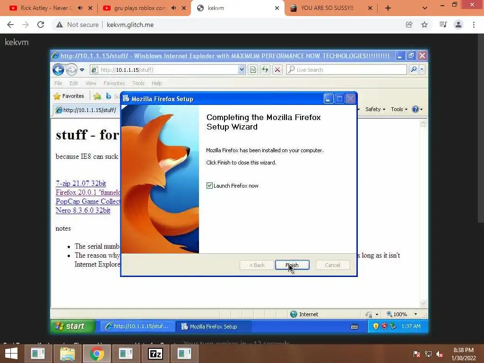Image resolution: width=484 pixels, height=363 pixels.
Task: Open the Windows Start button on host
Action: click(x=11, y=354)
